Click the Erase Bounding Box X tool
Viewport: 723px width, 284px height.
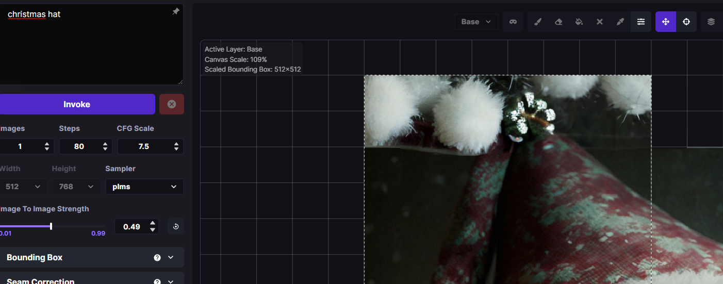click(x=600, y=22)
